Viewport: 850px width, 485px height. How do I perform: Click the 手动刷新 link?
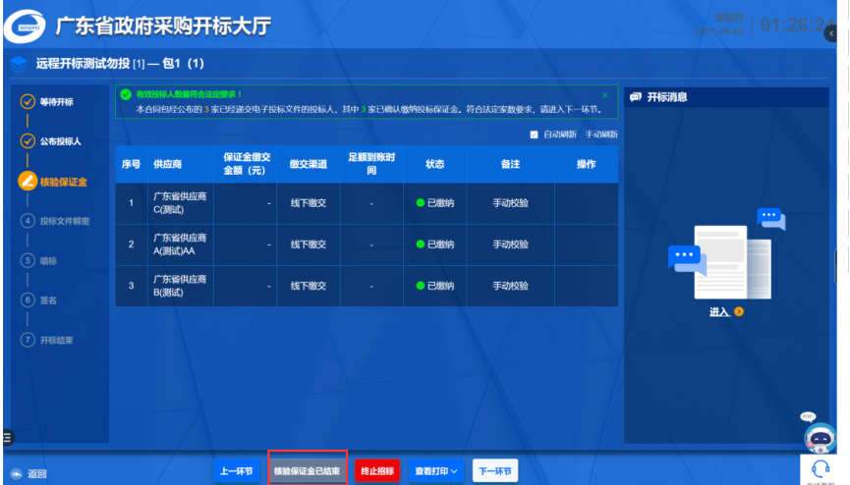(601, 134)
